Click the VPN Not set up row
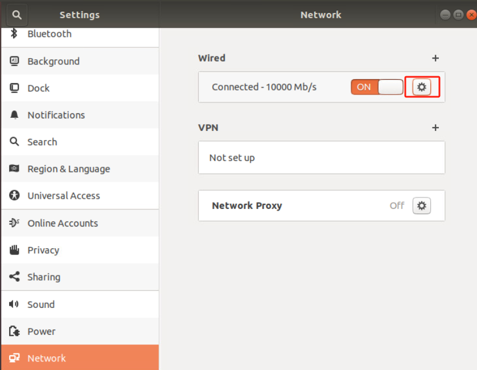This screenshot has height=370, width=477. click(322, 158)
